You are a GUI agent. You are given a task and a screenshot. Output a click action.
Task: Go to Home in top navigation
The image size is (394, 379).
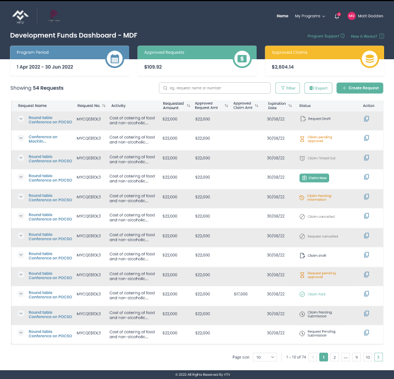click(282, 16)
